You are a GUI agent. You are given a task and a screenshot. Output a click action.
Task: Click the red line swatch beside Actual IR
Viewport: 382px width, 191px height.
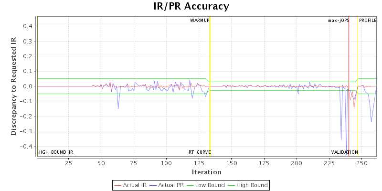pyautogui.click(x=118, y=185)
